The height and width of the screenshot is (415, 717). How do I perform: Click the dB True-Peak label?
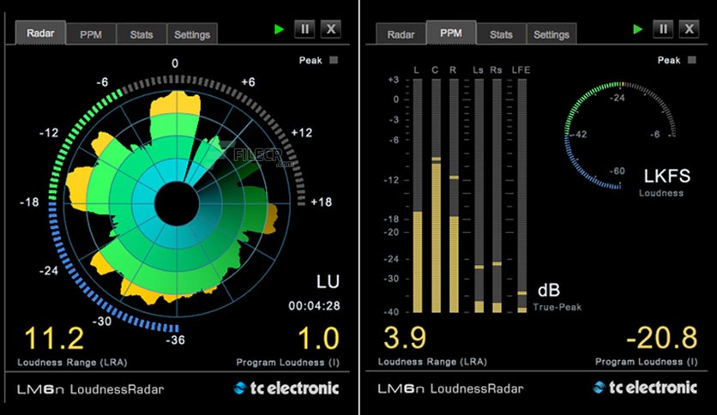click(549, 290)
